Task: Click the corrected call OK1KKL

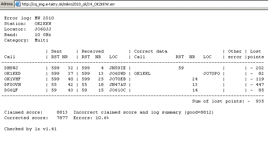Action: (142, 73)
